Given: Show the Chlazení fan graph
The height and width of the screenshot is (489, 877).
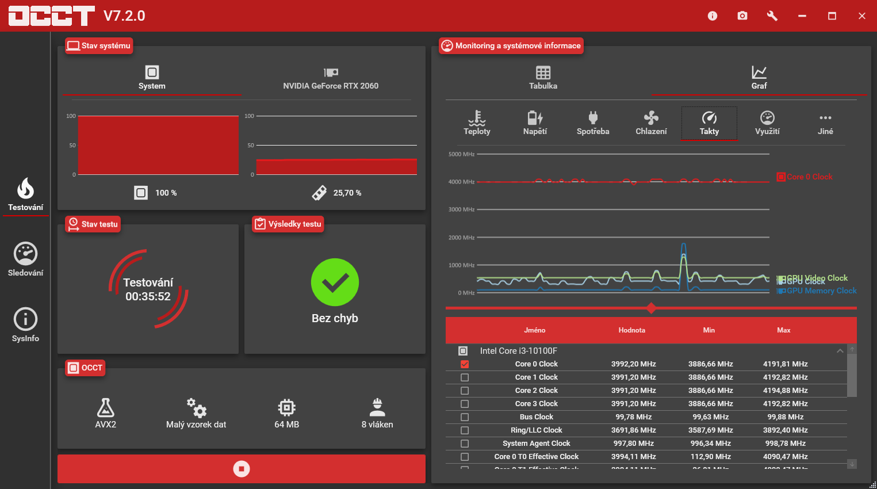Looking at the screenshot, I should 651,123.
